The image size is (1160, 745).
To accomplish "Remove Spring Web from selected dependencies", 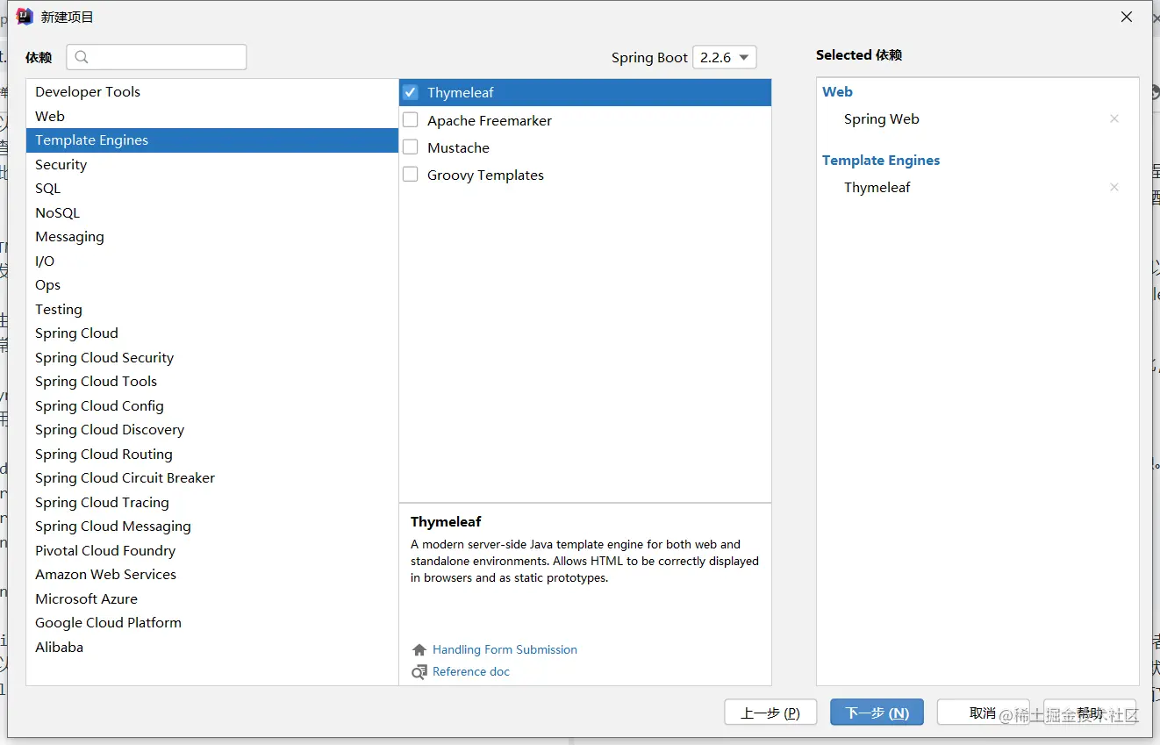I will tap(1114, 118).
